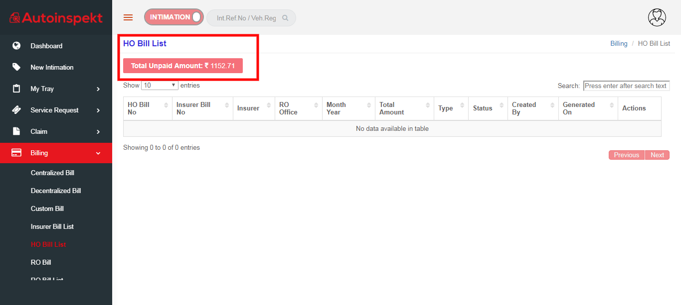
Task: Open Centralized Bill menu item
Action: pyautogui.click(x=52, y=173)
